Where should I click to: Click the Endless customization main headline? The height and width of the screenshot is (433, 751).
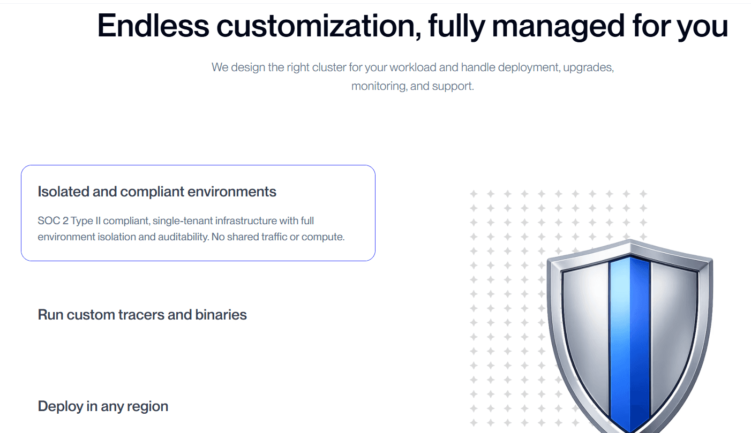click(x=412, y=25)
